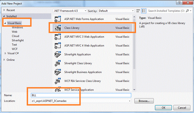Select the WCF Service Application icon
The image size is (194, 113).
58,90
